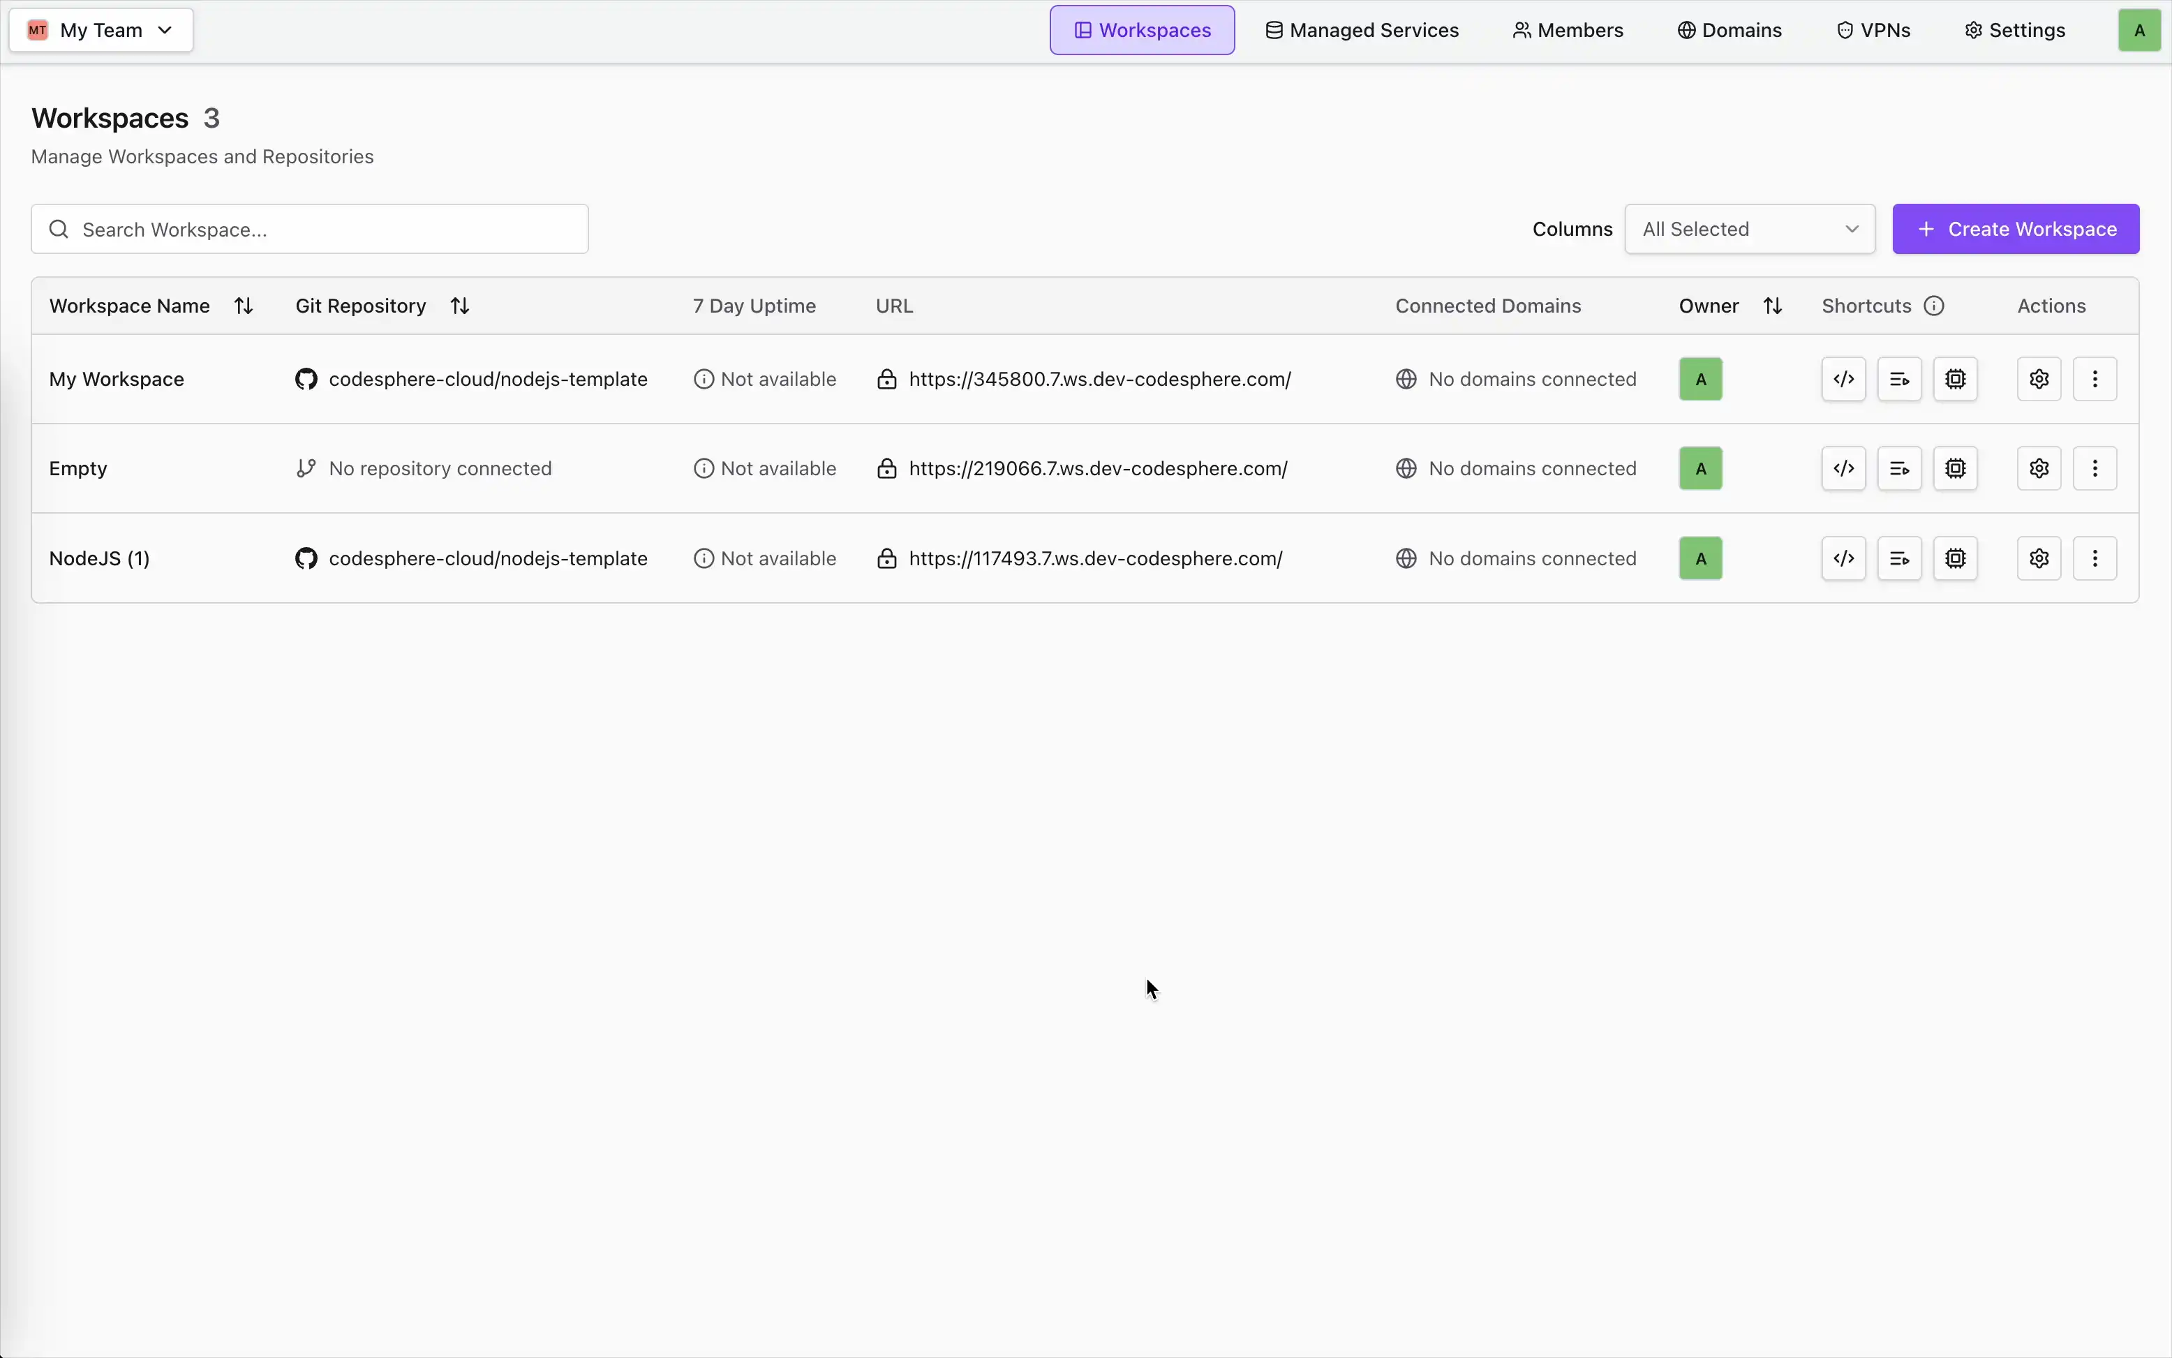Open the pipeline shortcut for the Empty workspace
Viewport: 2172px width, 1358px height.
coord(1899,468)
